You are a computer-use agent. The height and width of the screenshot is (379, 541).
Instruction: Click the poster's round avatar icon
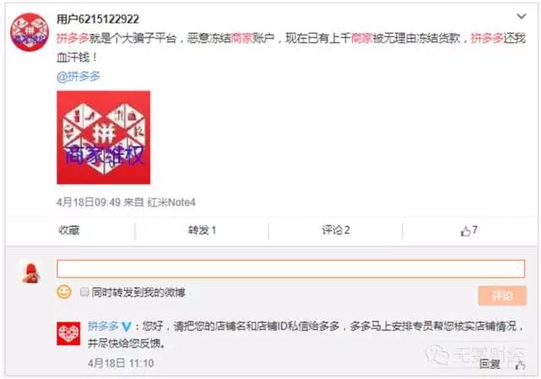click(30, 32)
